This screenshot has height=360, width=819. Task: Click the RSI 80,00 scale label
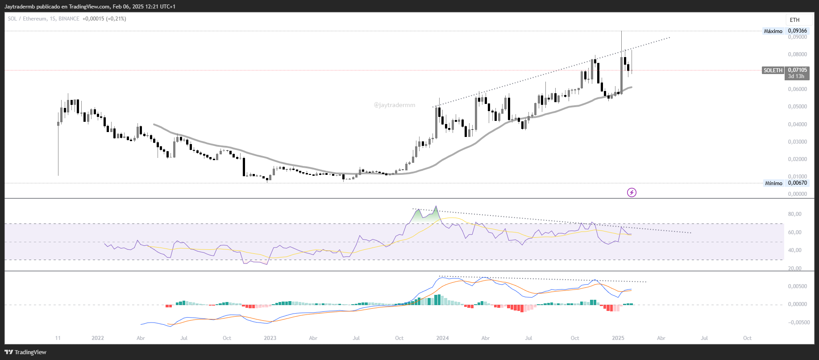point(795,214)
